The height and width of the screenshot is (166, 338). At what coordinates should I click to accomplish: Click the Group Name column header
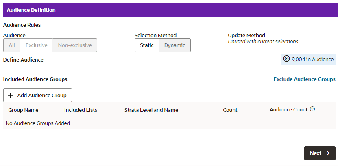point(23,110)
